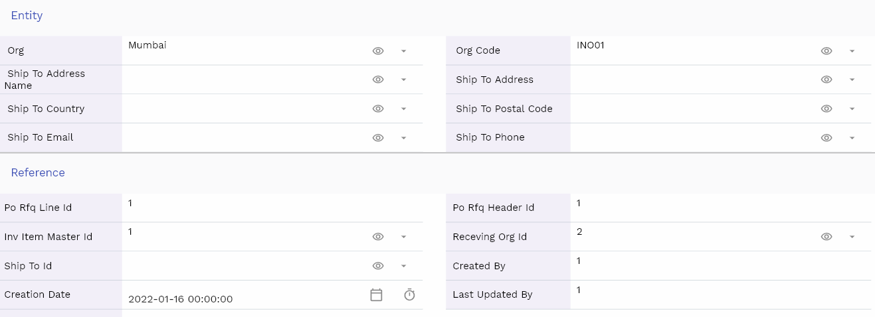Select the Entity section header

(x=27, y=15)
